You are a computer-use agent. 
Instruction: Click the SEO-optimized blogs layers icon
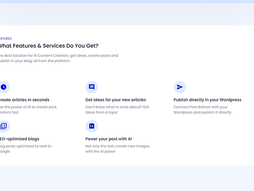pos(4,126)
